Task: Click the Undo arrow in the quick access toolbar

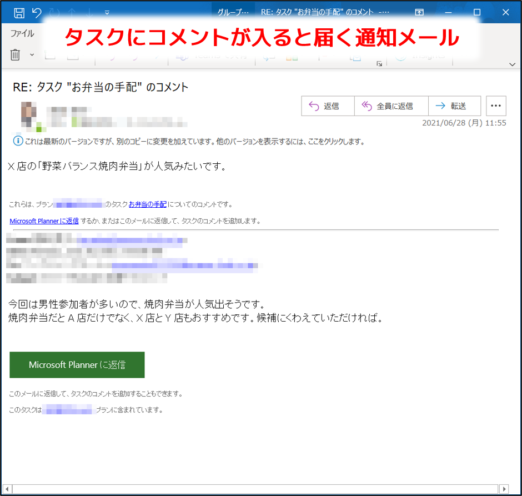Action: pyautogui.click(x=37, y=13)
